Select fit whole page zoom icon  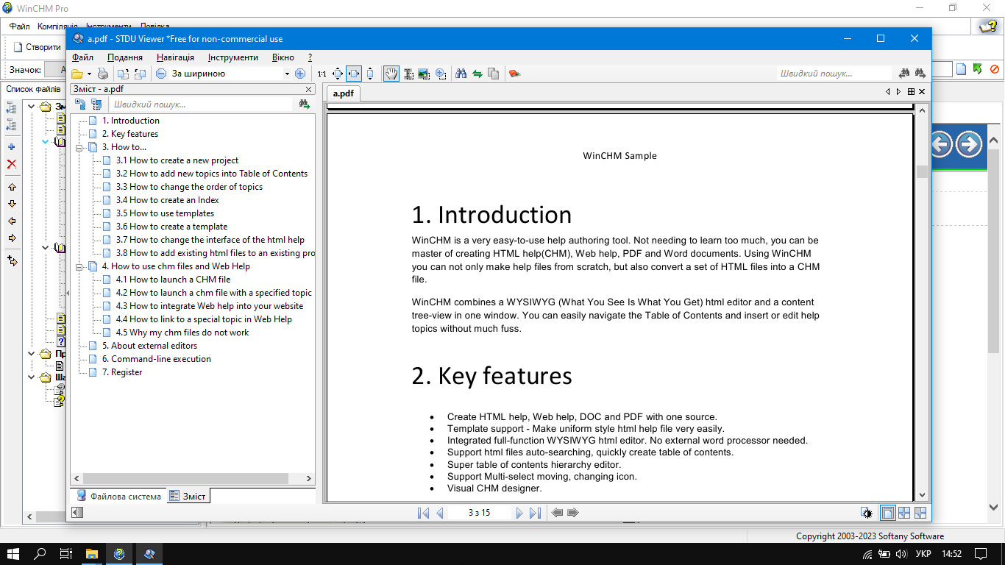click(x=338, y=74)
